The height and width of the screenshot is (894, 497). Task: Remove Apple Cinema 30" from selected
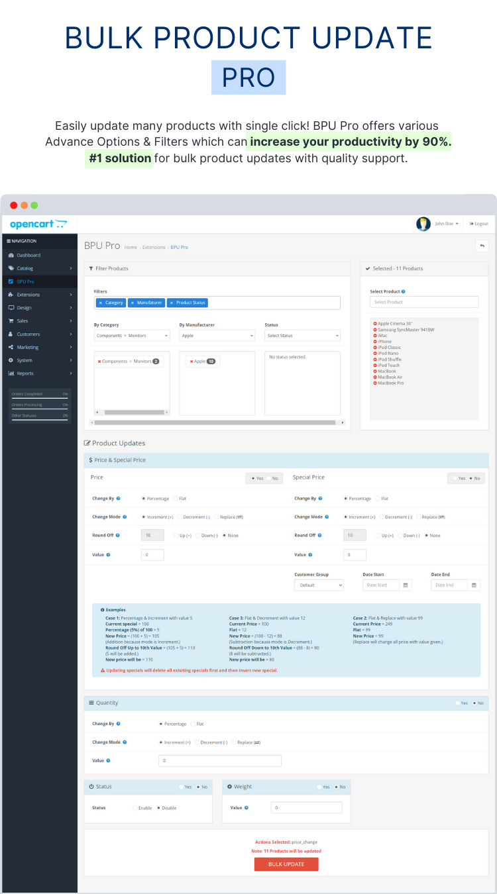[375, 323]
